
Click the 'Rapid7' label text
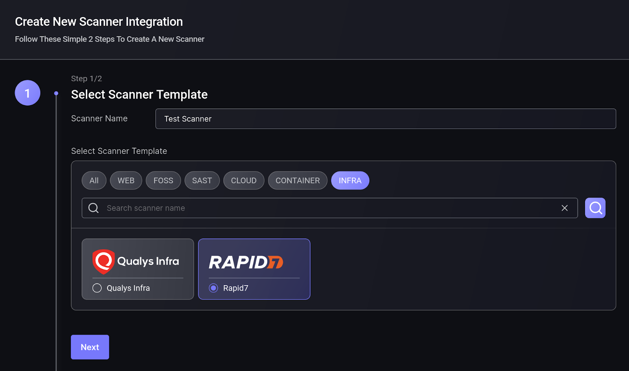coord(236,288)
